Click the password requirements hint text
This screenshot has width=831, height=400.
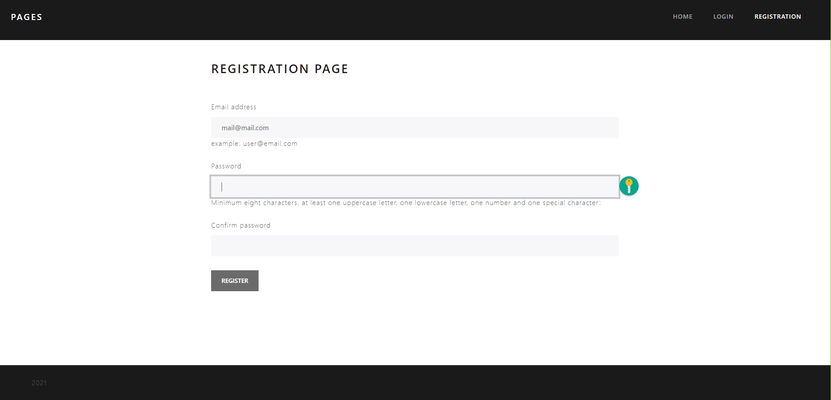coord(405,202)
